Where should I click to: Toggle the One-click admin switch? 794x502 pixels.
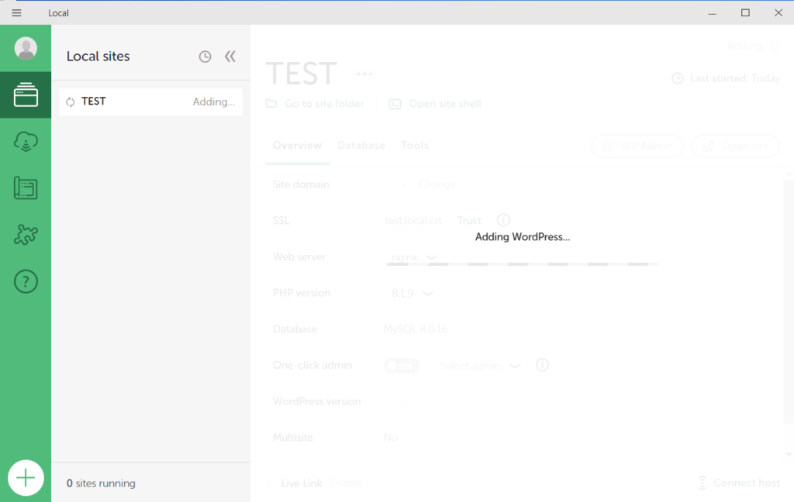click(402, 366)
